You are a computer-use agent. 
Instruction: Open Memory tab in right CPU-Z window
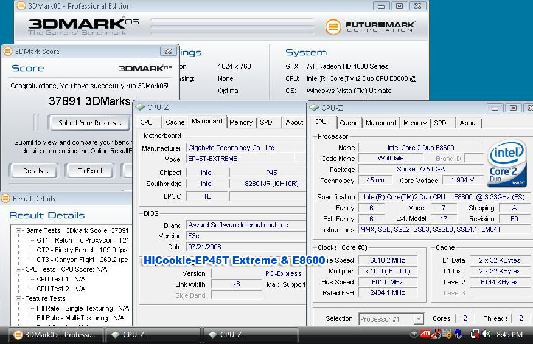tap(415, 123)
